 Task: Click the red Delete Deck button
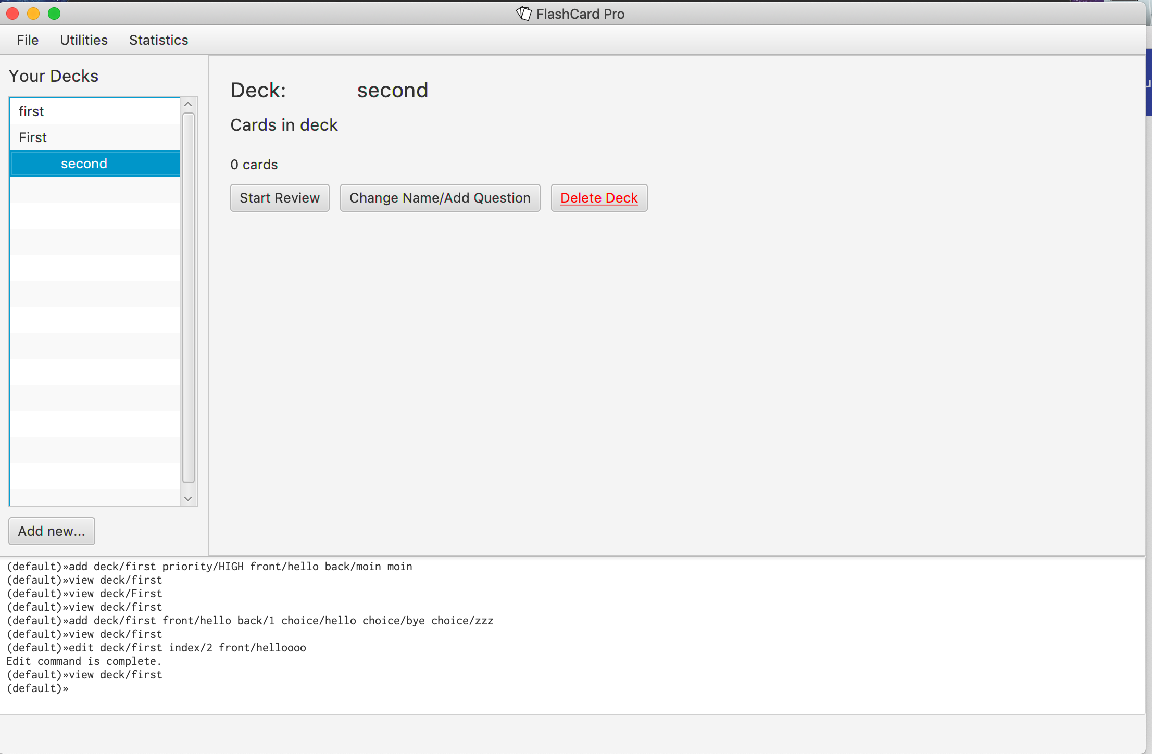pos(599,198)
